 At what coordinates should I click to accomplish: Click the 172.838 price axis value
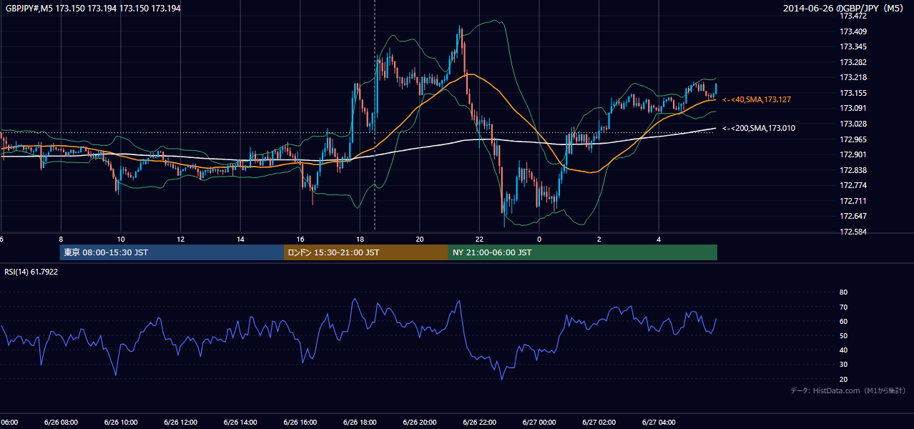(x=853, y=170)
